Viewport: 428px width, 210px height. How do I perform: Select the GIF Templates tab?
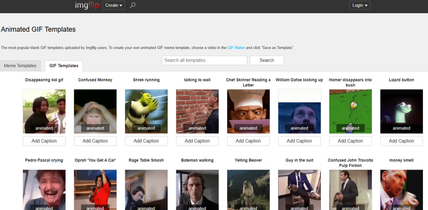pyautogui.click(x=64, y=65)
